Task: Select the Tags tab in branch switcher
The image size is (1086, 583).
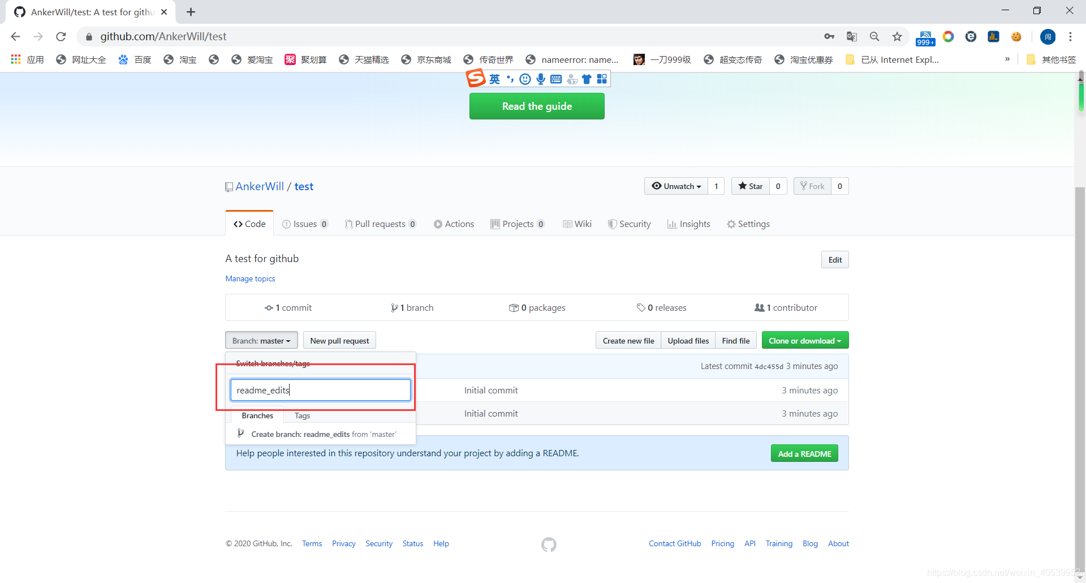Action: click(302, 415)
